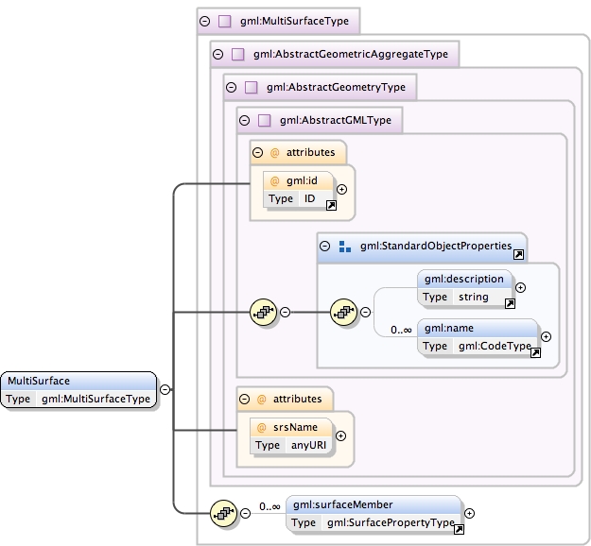Collapse the gml:MultiSurfaceType box

(204, 21)
